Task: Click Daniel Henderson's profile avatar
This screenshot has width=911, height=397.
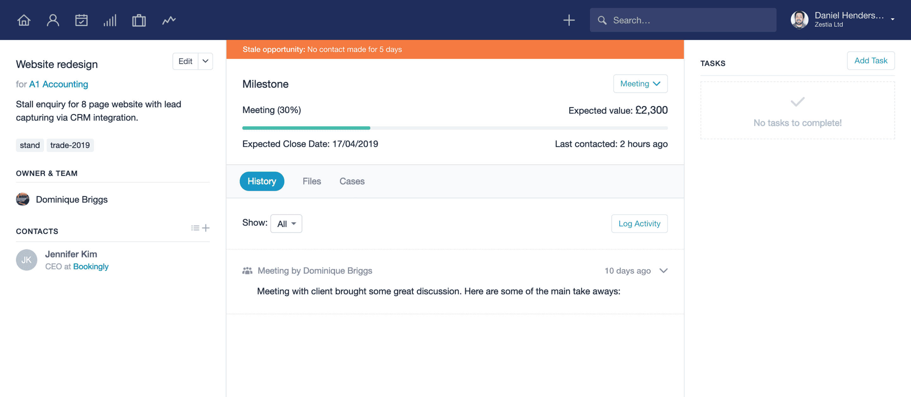Action: (799, 20)
